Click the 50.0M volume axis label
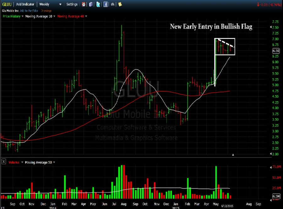Image resolution: width=283 pixels, height=209 pixels. coord(276,178)
